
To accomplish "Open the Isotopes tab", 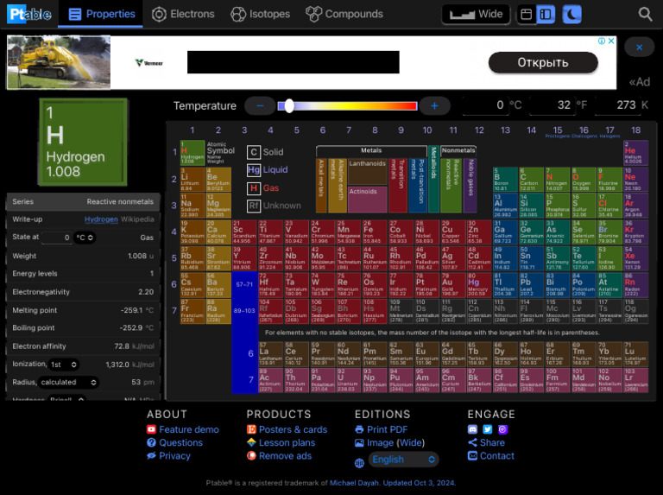I will click(261, 14).
